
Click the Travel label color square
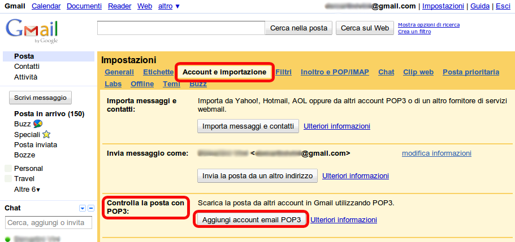pyautogui.click(x=7, y=178)
